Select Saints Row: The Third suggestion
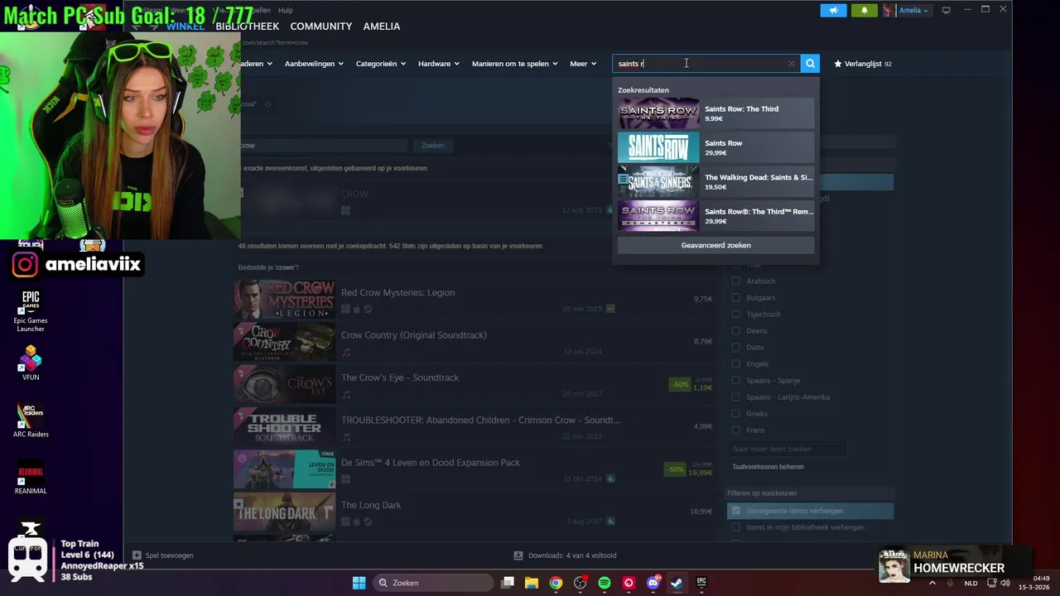1060x596 pixels. [x=715, y=113]
